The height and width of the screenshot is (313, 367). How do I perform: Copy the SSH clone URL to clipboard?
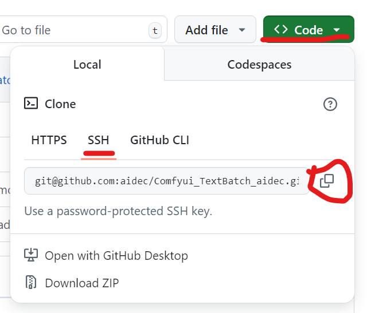(x=327, y=181)
